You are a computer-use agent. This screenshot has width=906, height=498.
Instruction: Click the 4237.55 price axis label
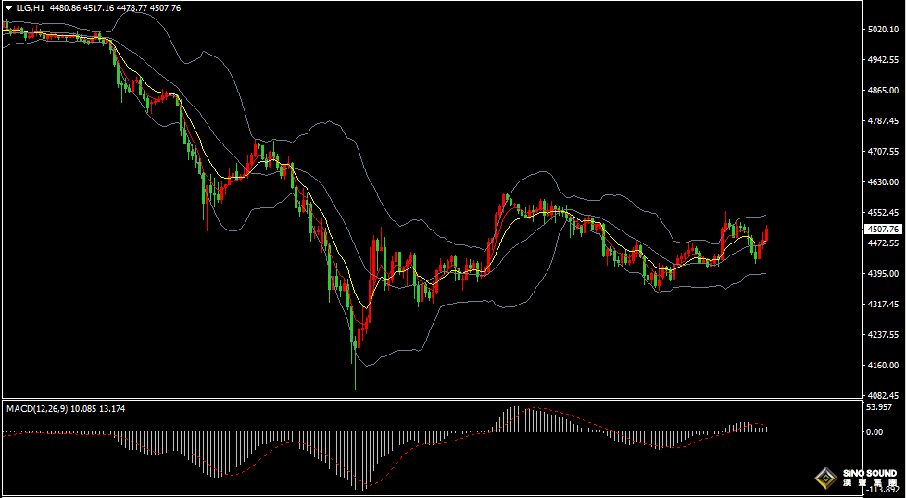pyautogui.click(x=884, y=335)
